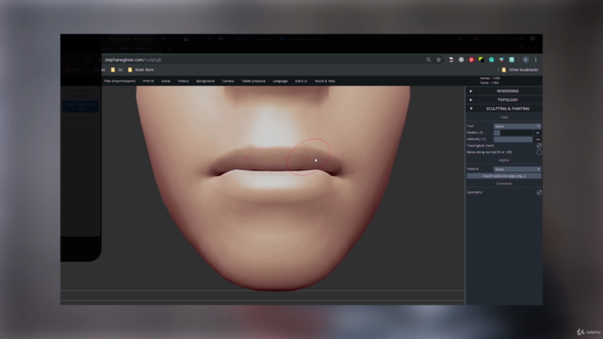The height and width of the screenshot is (339, 603).
Task: Open the About & Help menu
Action: 324,81
